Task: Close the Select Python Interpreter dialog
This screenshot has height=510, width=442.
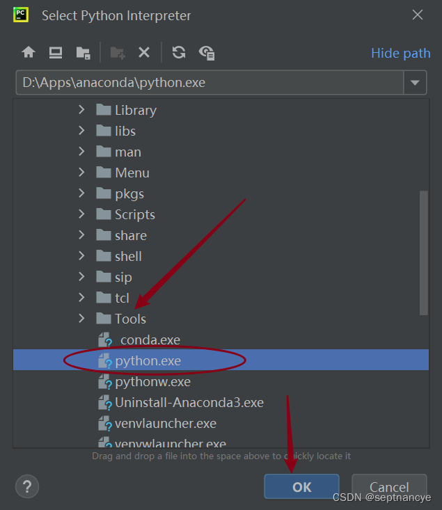Action: (x=418, y=15)
